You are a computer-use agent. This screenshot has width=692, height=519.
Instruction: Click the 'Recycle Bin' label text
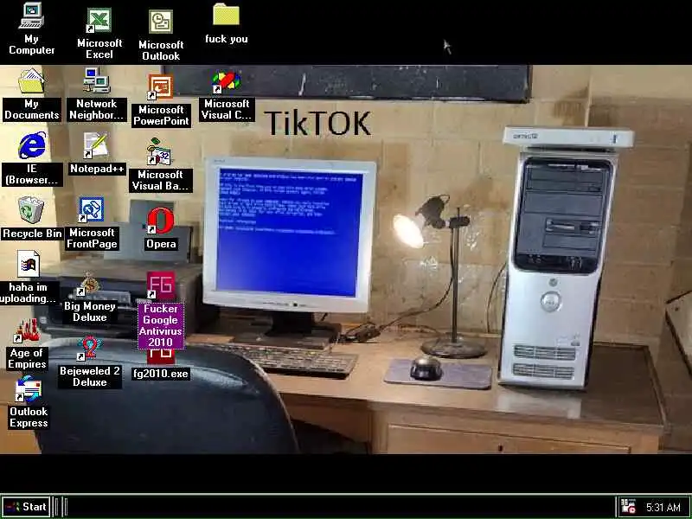coord(32,234)
